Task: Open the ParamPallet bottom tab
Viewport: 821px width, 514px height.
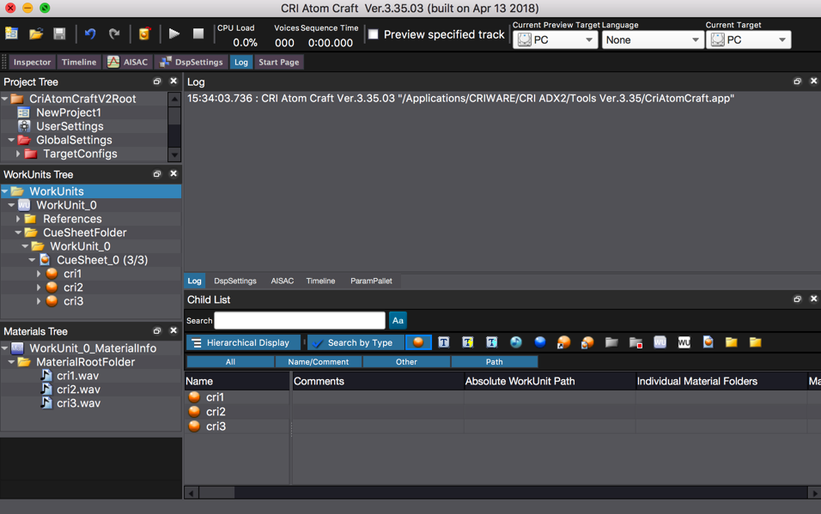Action: pos(371,281)
